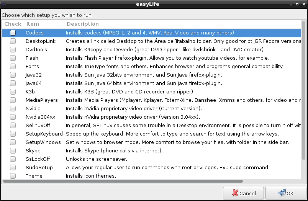The height and width of the screenshot is (201, 308).
Task: Click the 'Speed up the keyboard' description
Action: pyautogui.click(x=172, y=134)
